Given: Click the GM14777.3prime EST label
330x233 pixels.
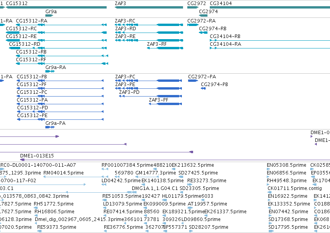Looking at the screenshot, I should pos(156,173).
